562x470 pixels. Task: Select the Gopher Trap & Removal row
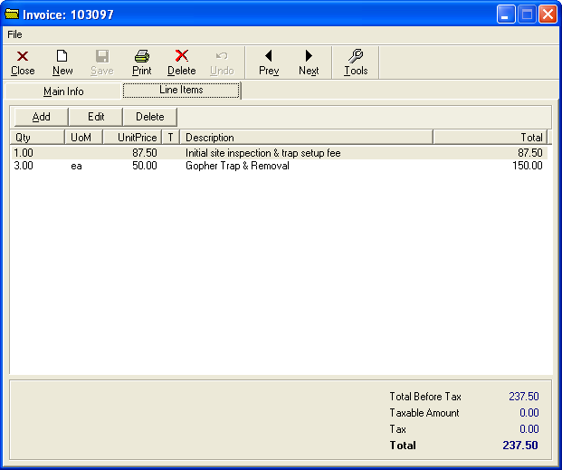[280, 166]
